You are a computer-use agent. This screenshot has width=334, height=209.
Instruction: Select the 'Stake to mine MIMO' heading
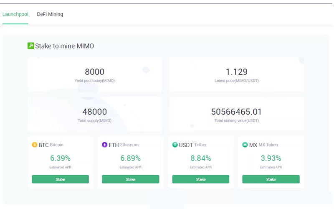[64, 46]
